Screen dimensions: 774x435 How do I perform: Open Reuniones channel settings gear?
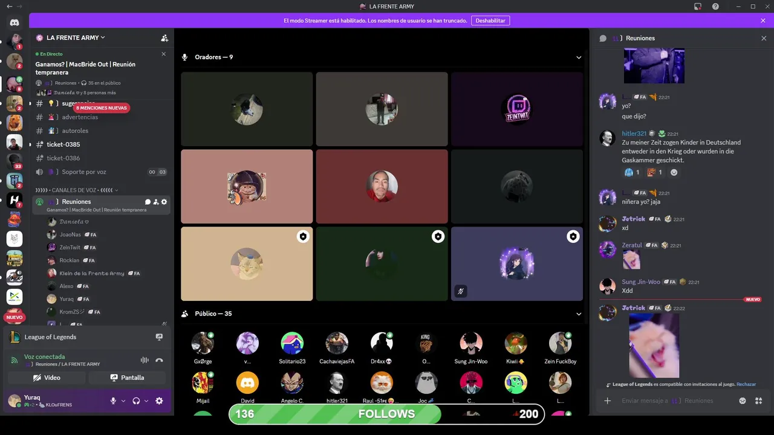click(x=164, y=202)
